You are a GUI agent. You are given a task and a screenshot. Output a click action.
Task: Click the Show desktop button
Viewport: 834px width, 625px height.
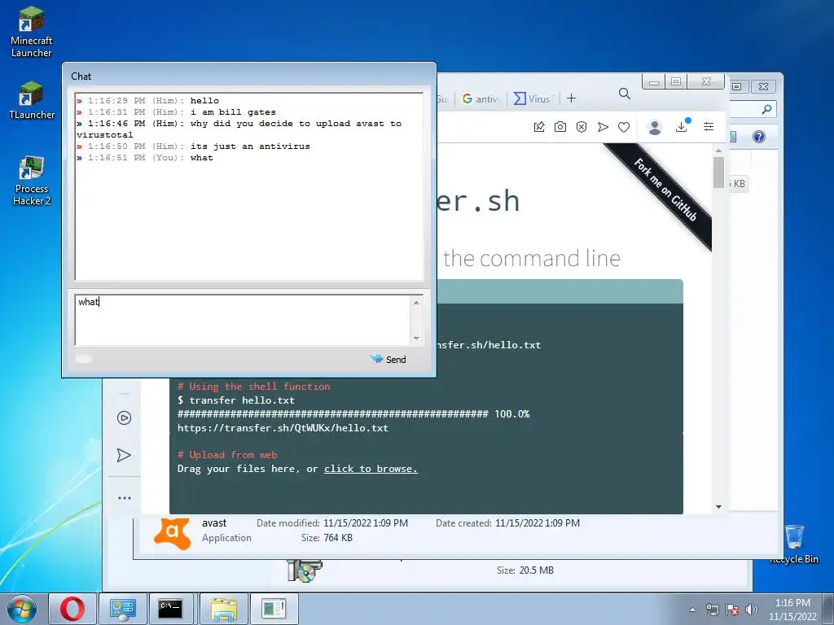click(x=828, y=609)
